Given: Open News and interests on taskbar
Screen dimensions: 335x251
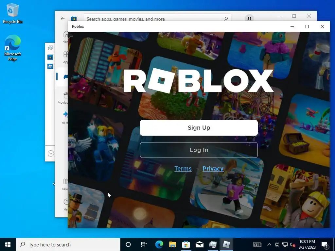Looking at the screenshot, I should click(257, 244).
